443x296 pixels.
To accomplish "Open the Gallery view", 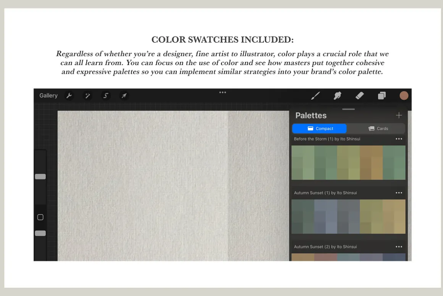I will 49,96.
